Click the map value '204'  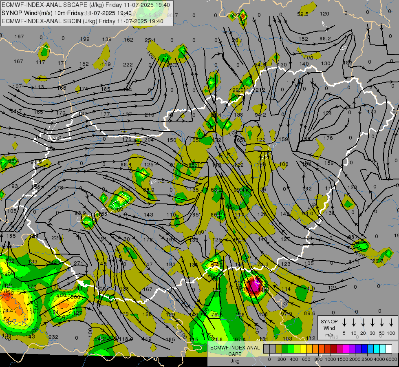149,139
